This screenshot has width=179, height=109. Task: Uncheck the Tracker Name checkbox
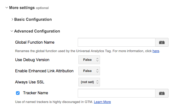(18, 93)
